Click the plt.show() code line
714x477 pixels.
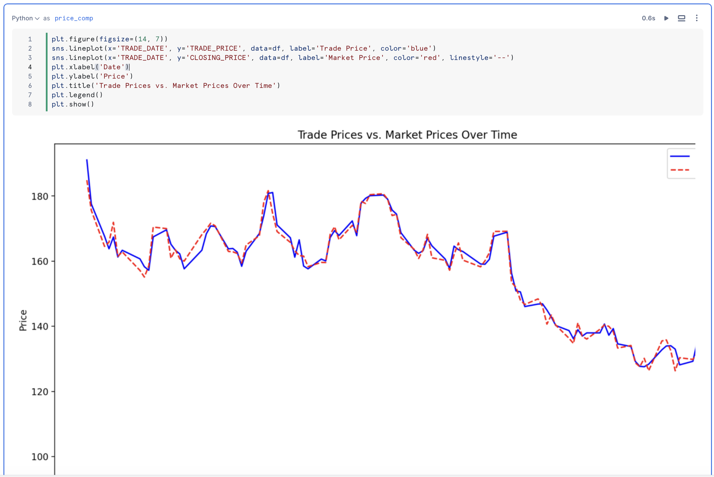point(73,104)
